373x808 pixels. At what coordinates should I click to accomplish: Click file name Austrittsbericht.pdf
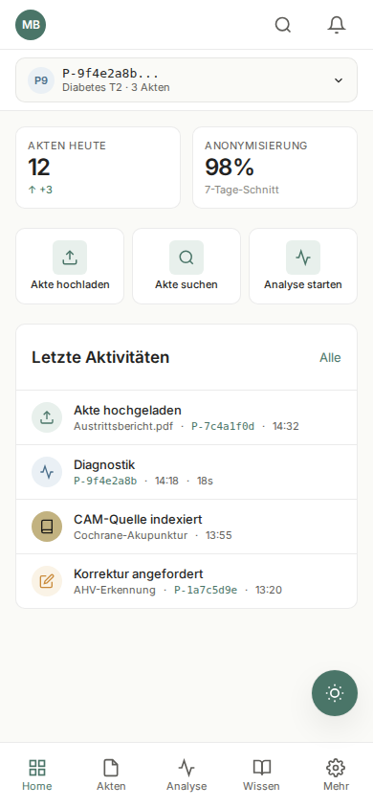[x=123, y=426]
